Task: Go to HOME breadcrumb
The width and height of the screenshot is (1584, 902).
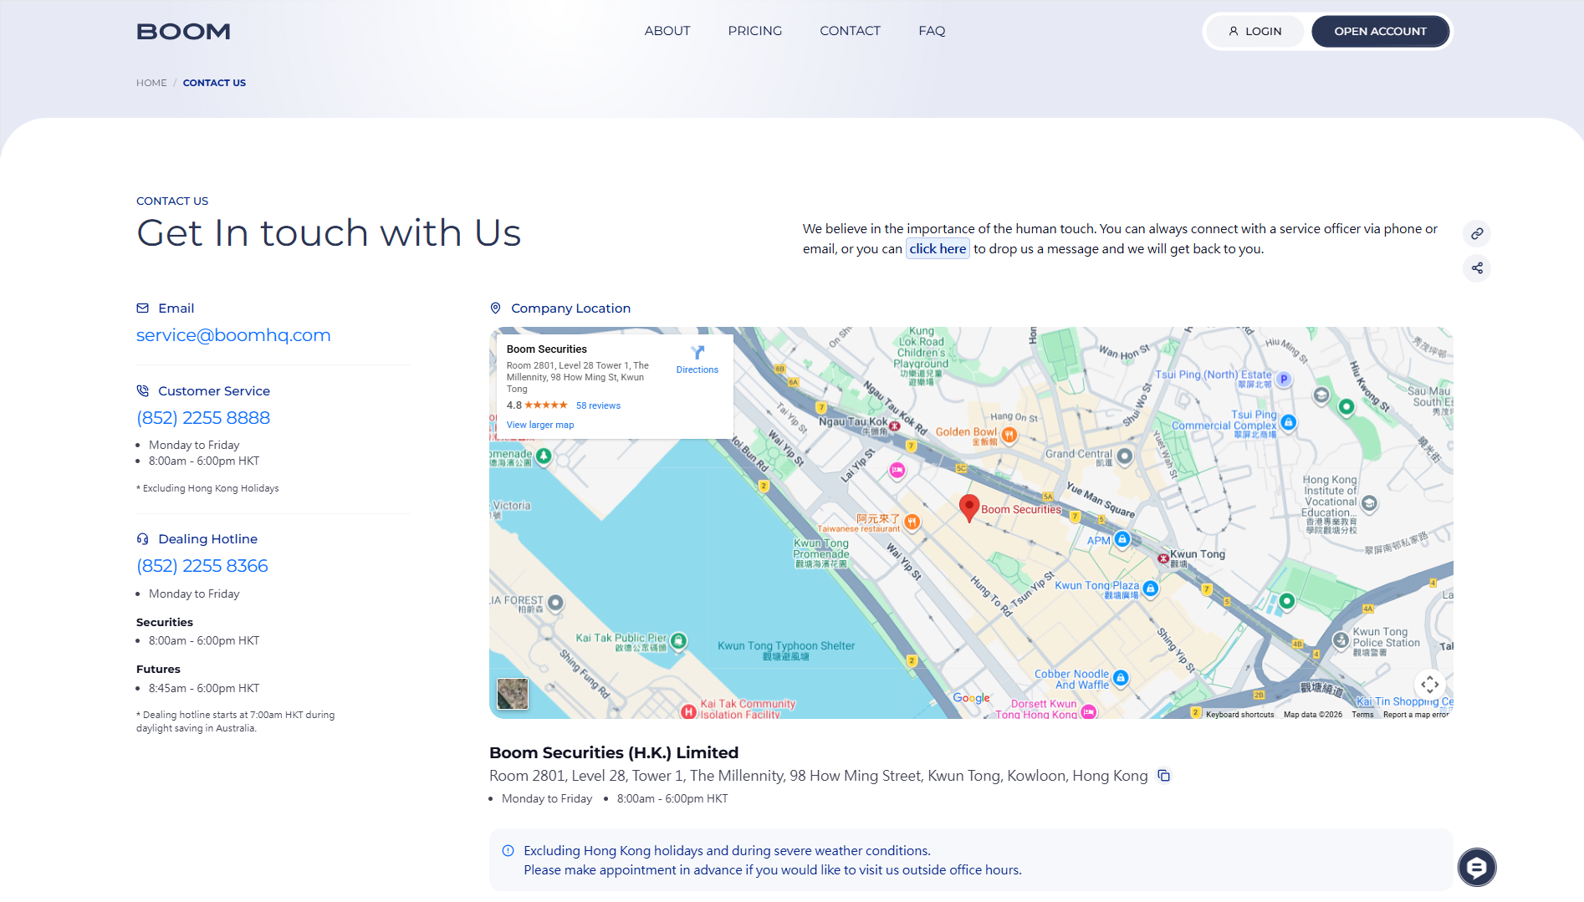Action: [x=151, y=83]
